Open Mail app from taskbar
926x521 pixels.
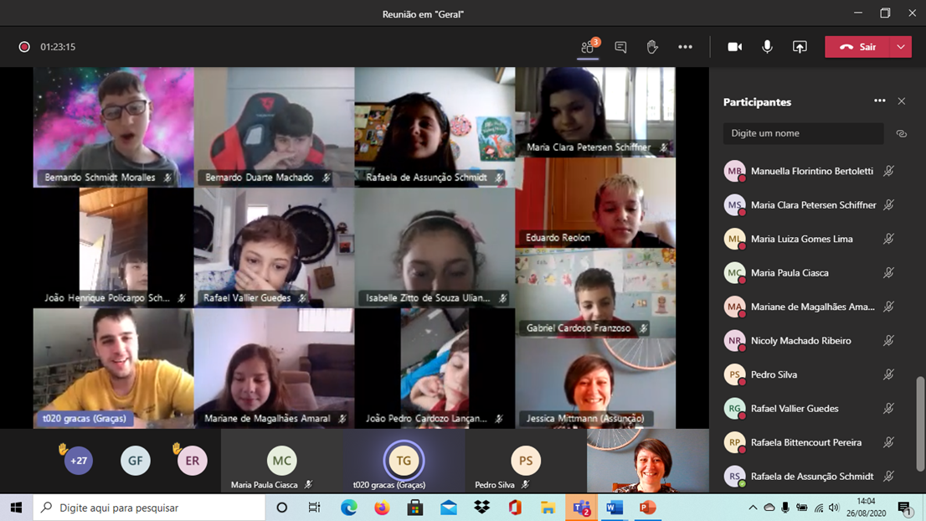pyautogui.click(x=449, y=508)
